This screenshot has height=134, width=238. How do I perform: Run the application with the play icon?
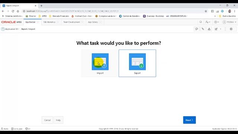(231, 29)
